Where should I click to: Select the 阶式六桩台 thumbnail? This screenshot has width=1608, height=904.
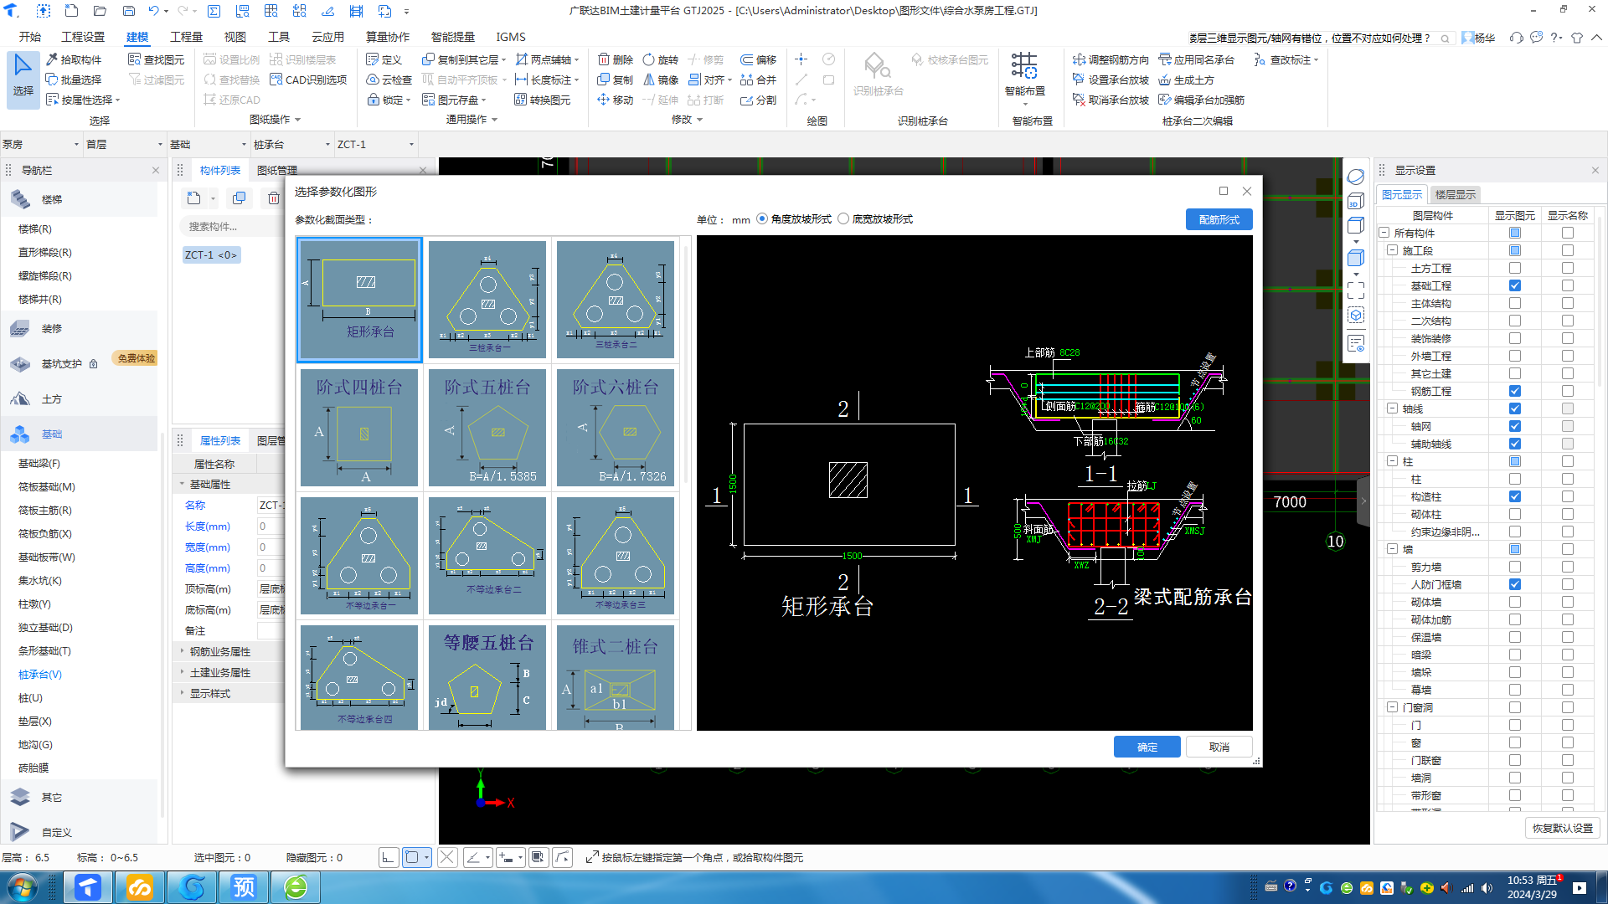[616, 428]
